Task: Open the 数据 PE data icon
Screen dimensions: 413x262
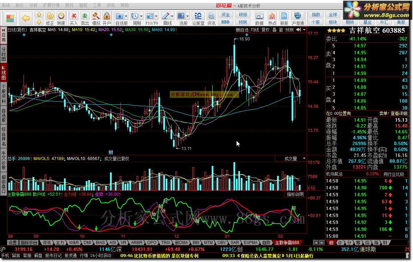Action: pyautogui.click(x=259, y=19)
